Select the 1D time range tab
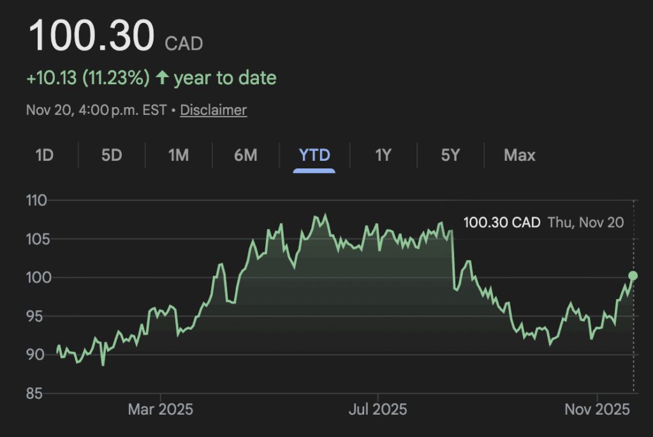 44,155
